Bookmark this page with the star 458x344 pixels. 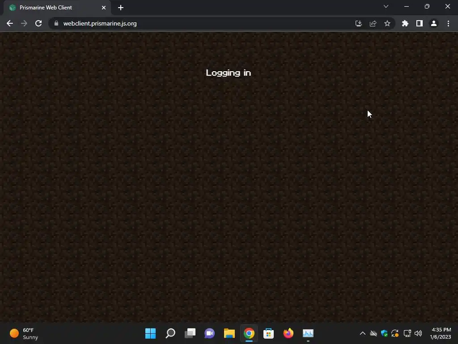click(x=387, y=23)
